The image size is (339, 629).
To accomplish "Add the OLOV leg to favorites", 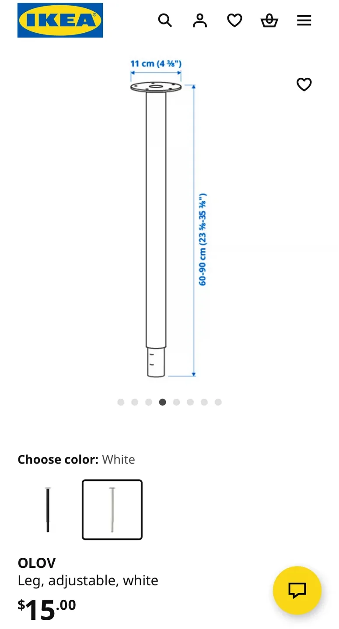I will coord(304,85).
